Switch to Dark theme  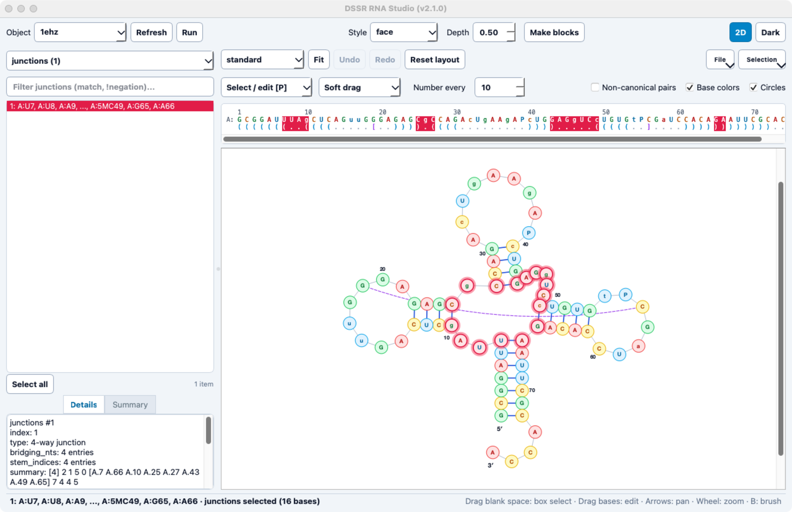(x=770, y=32)
